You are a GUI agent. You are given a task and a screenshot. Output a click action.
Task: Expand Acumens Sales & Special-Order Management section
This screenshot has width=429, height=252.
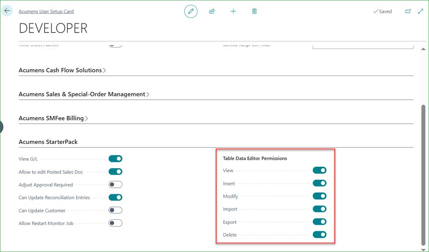tap(84, 94)
